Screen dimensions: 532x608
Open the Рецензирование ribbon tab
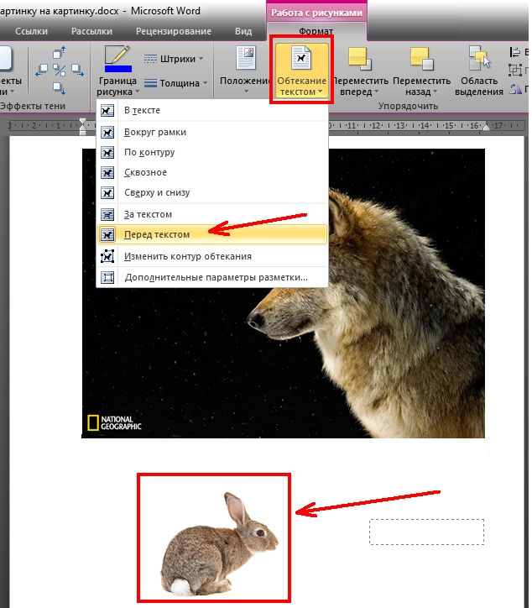(x=174, y=31)
